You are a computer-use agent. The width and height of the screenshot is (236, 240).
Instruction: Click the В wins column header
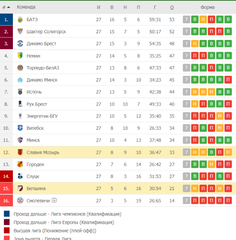click(x=112, y=7)
